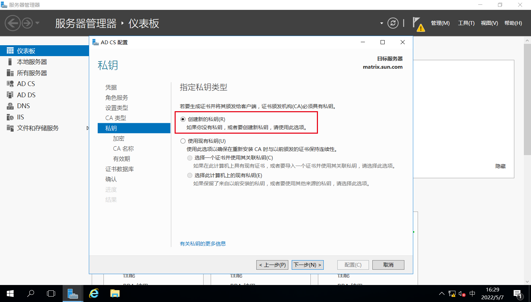This screenshot has width=531, height=302.
Task: Go to the 证书数据库 wizard step
Action: point(119,169)
